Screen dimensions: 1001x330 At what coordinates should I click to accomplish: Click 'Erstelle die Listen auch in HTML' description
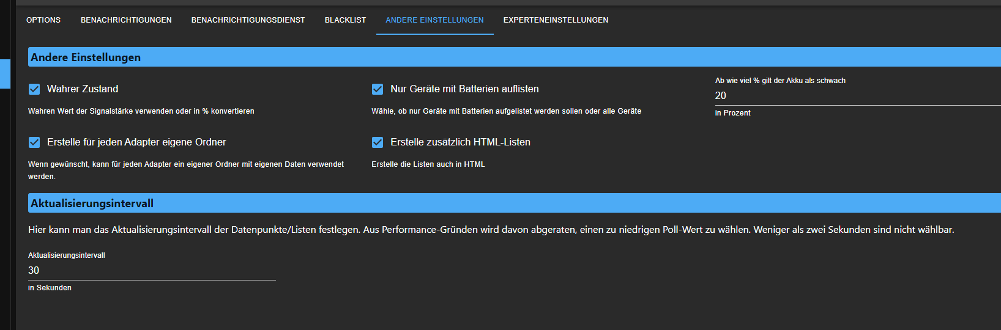pyautogui.click(x=428, y=164)
